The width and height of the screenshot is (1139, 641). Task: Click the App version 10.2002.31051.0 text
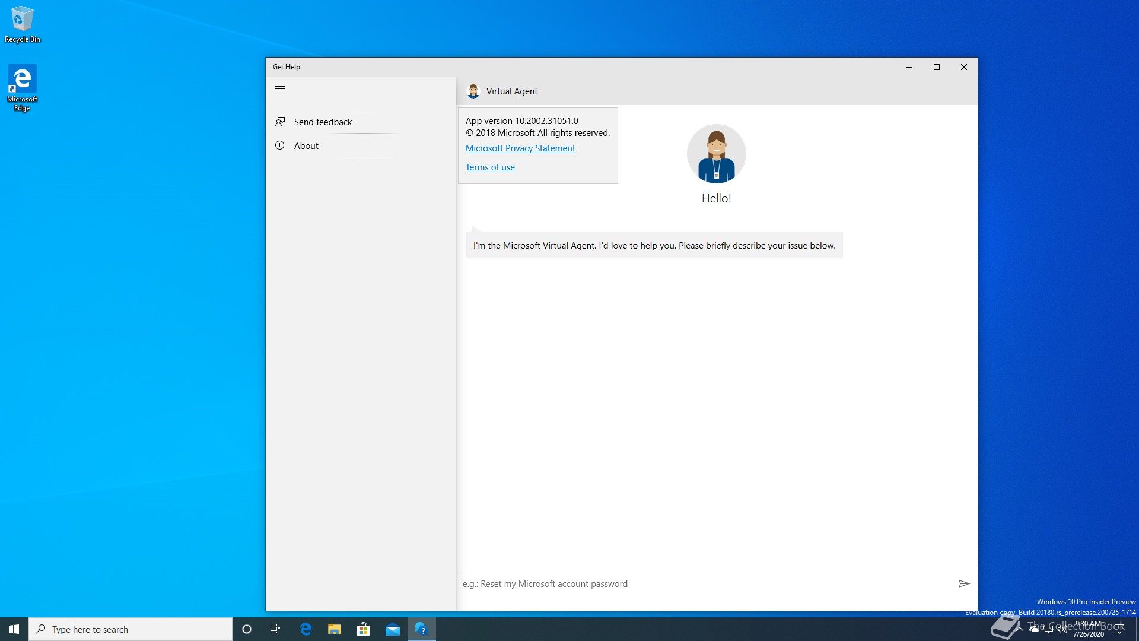click(522, 121)
